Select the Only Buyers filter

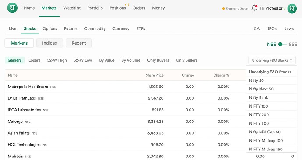(x=158, y=60)
